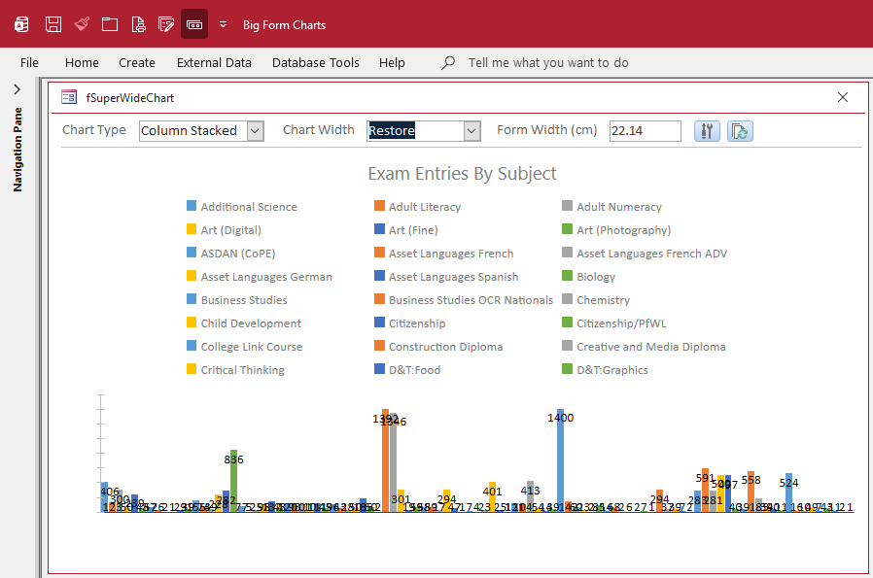The width and height of the screenshot is (873, 578).
Task: Open the folder icon in the quick access toolbar
Action: [110, 24]
